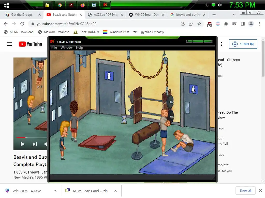Click the site lock icon in address bar
Viewport: 265px width, 198px height.
33,24
